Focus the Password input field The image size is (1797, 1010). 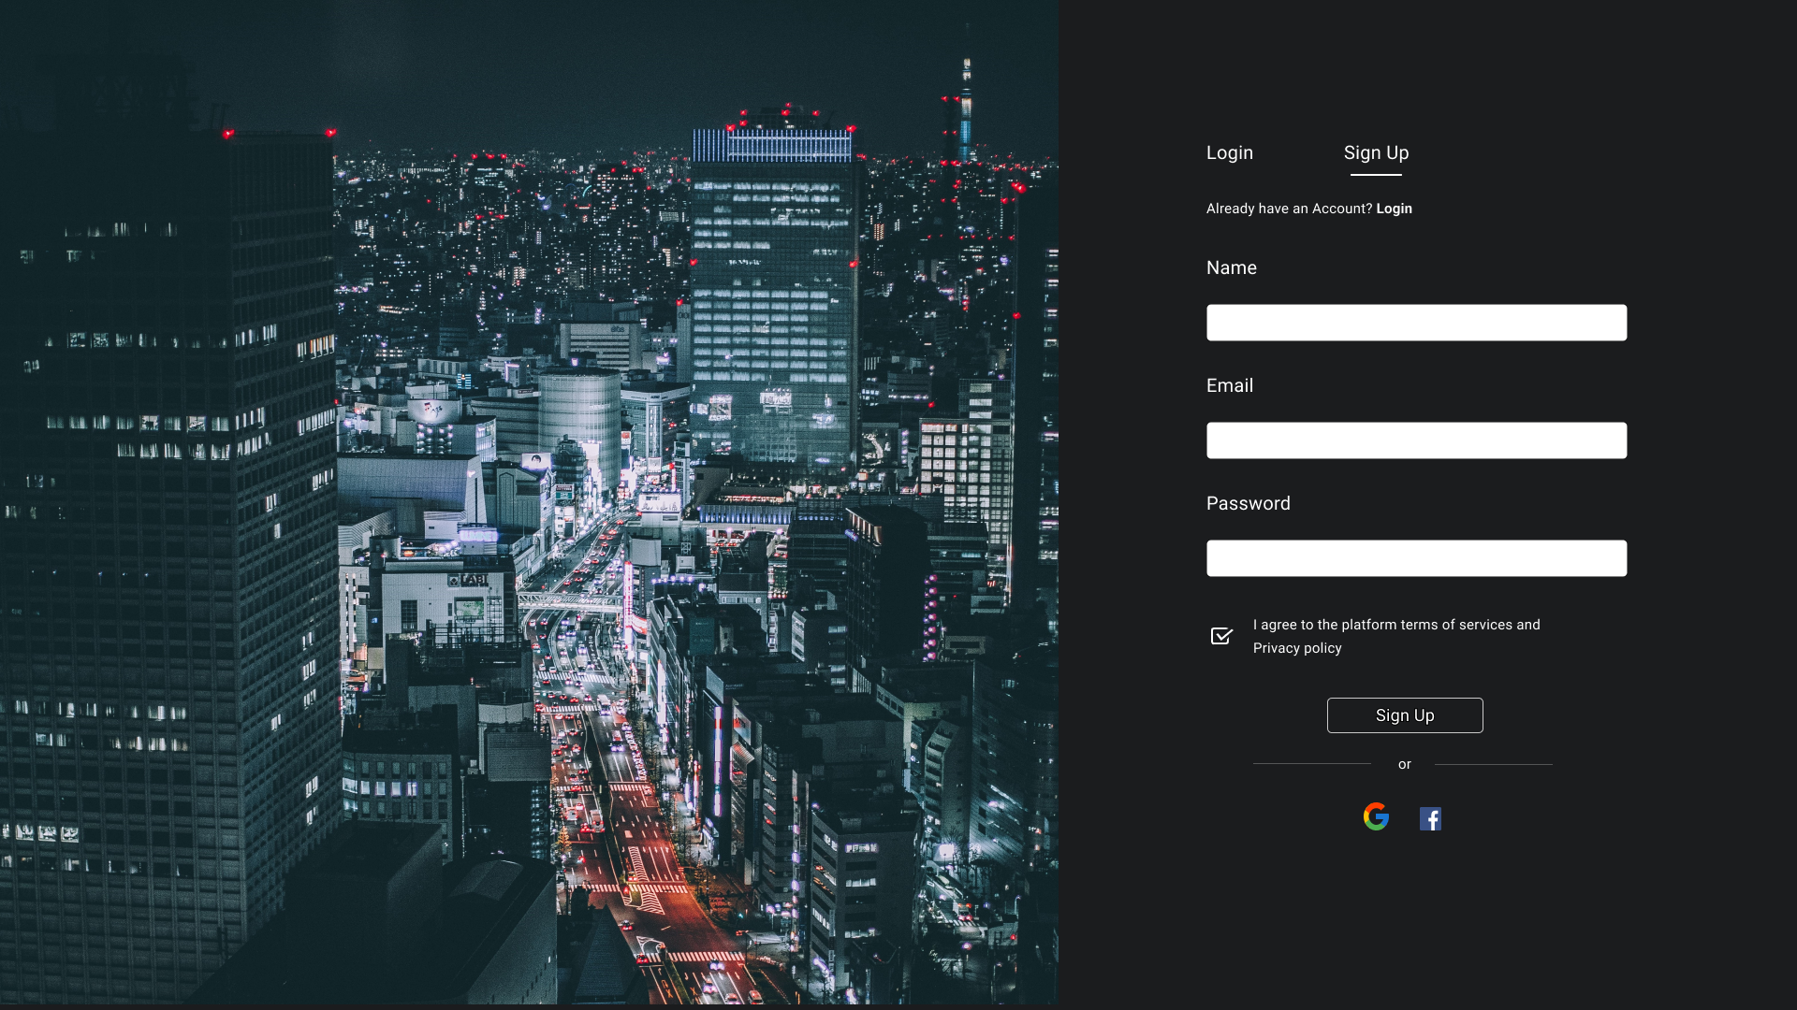[1416, 558]
